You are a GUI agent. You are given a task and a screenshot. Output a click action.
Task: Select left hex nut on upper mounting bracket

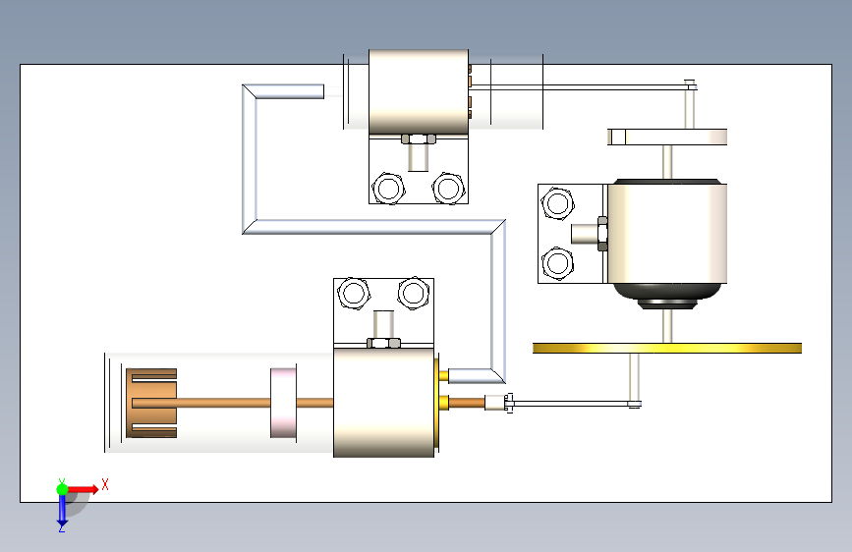pos(388,189)
